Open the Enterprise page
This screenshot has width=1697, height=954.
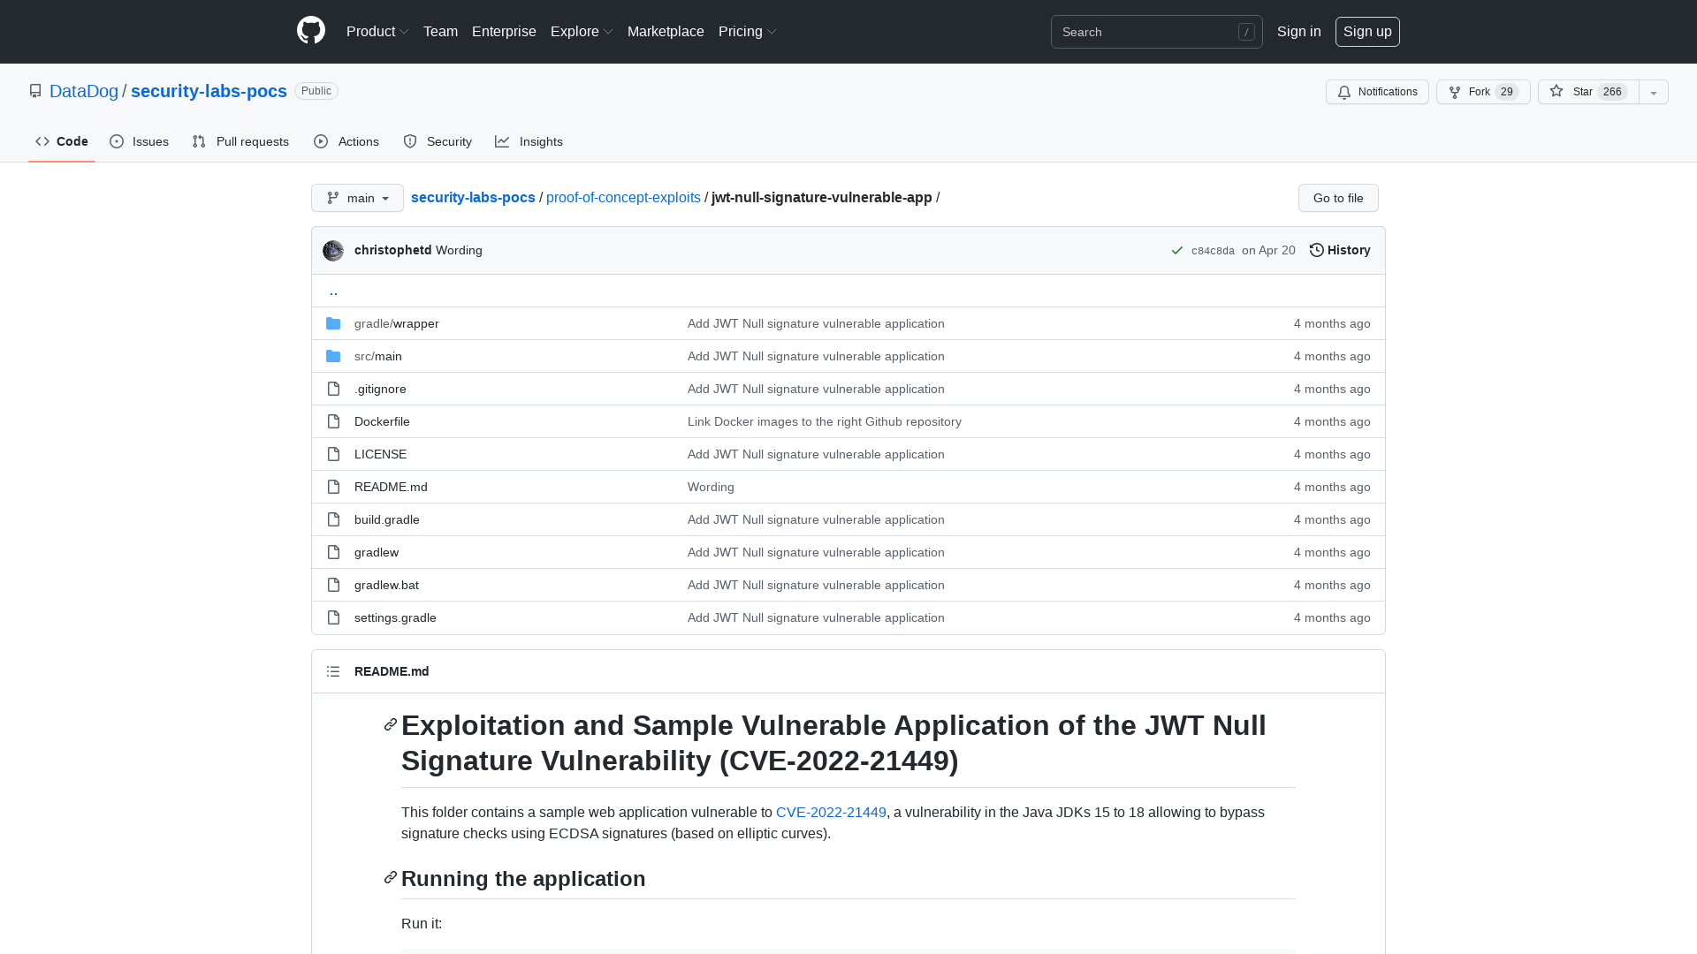[x=504, y=32]
